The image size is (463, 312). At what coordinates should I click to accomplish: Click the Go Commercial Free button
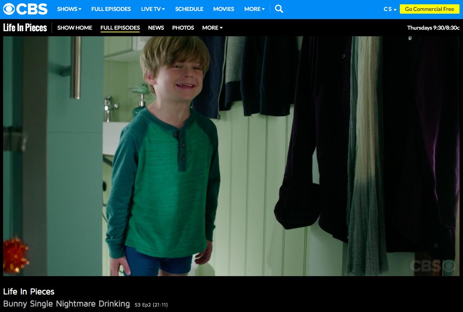click(x=429, y=9)
